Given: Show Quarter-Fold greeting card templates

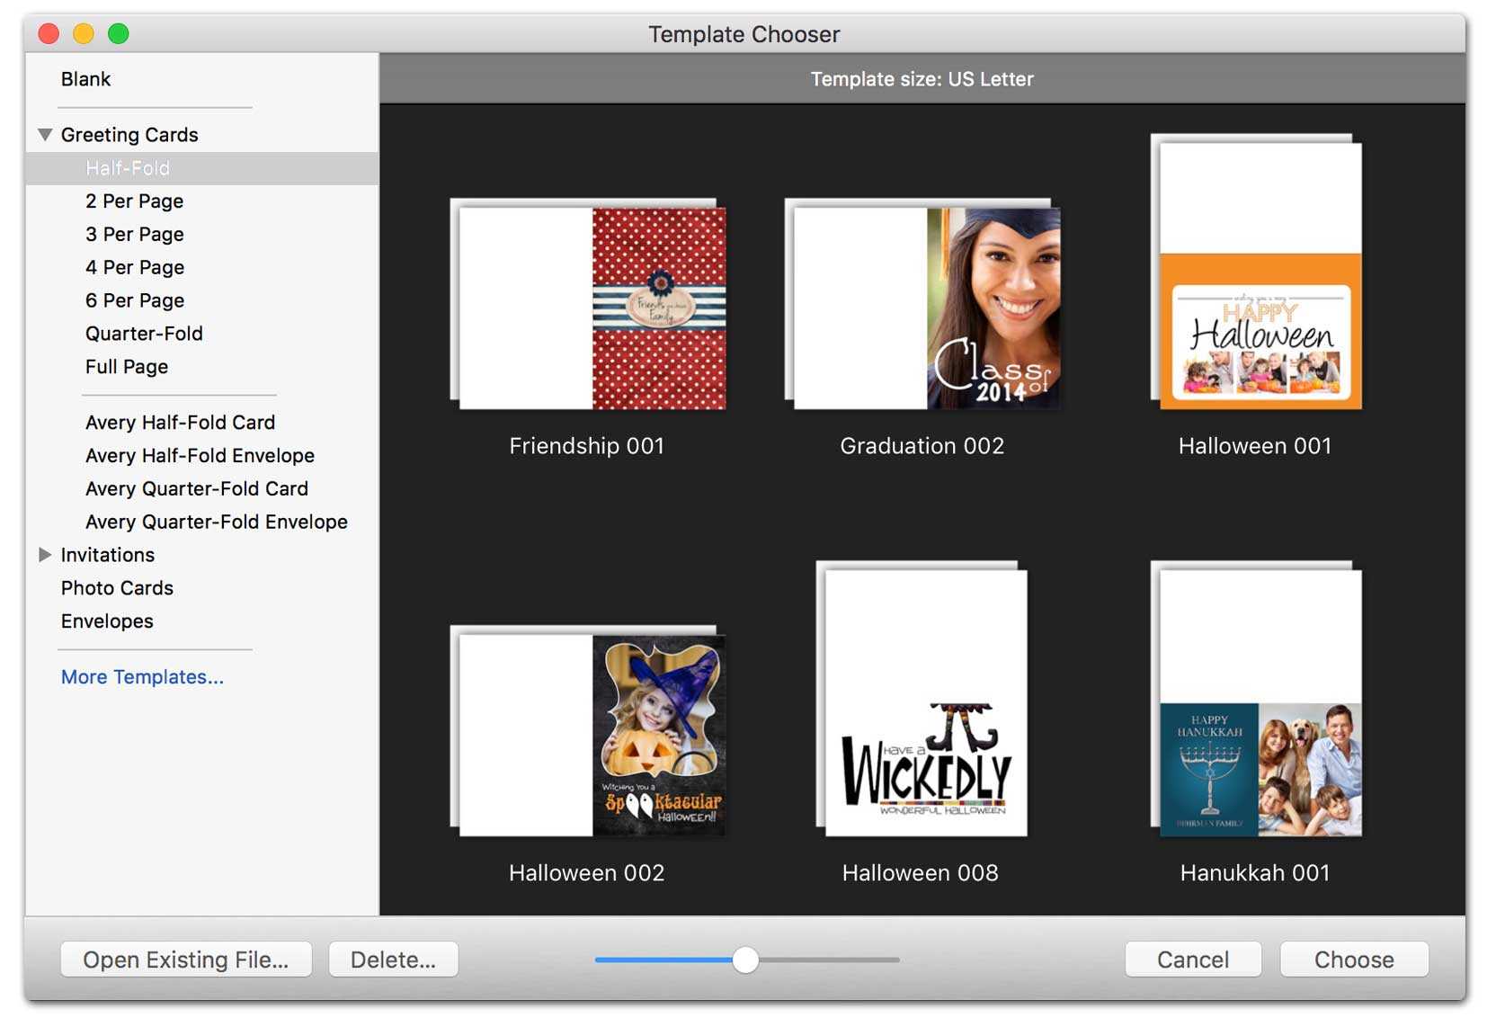Looking at the screenshot, I should [x=144, y=334].
